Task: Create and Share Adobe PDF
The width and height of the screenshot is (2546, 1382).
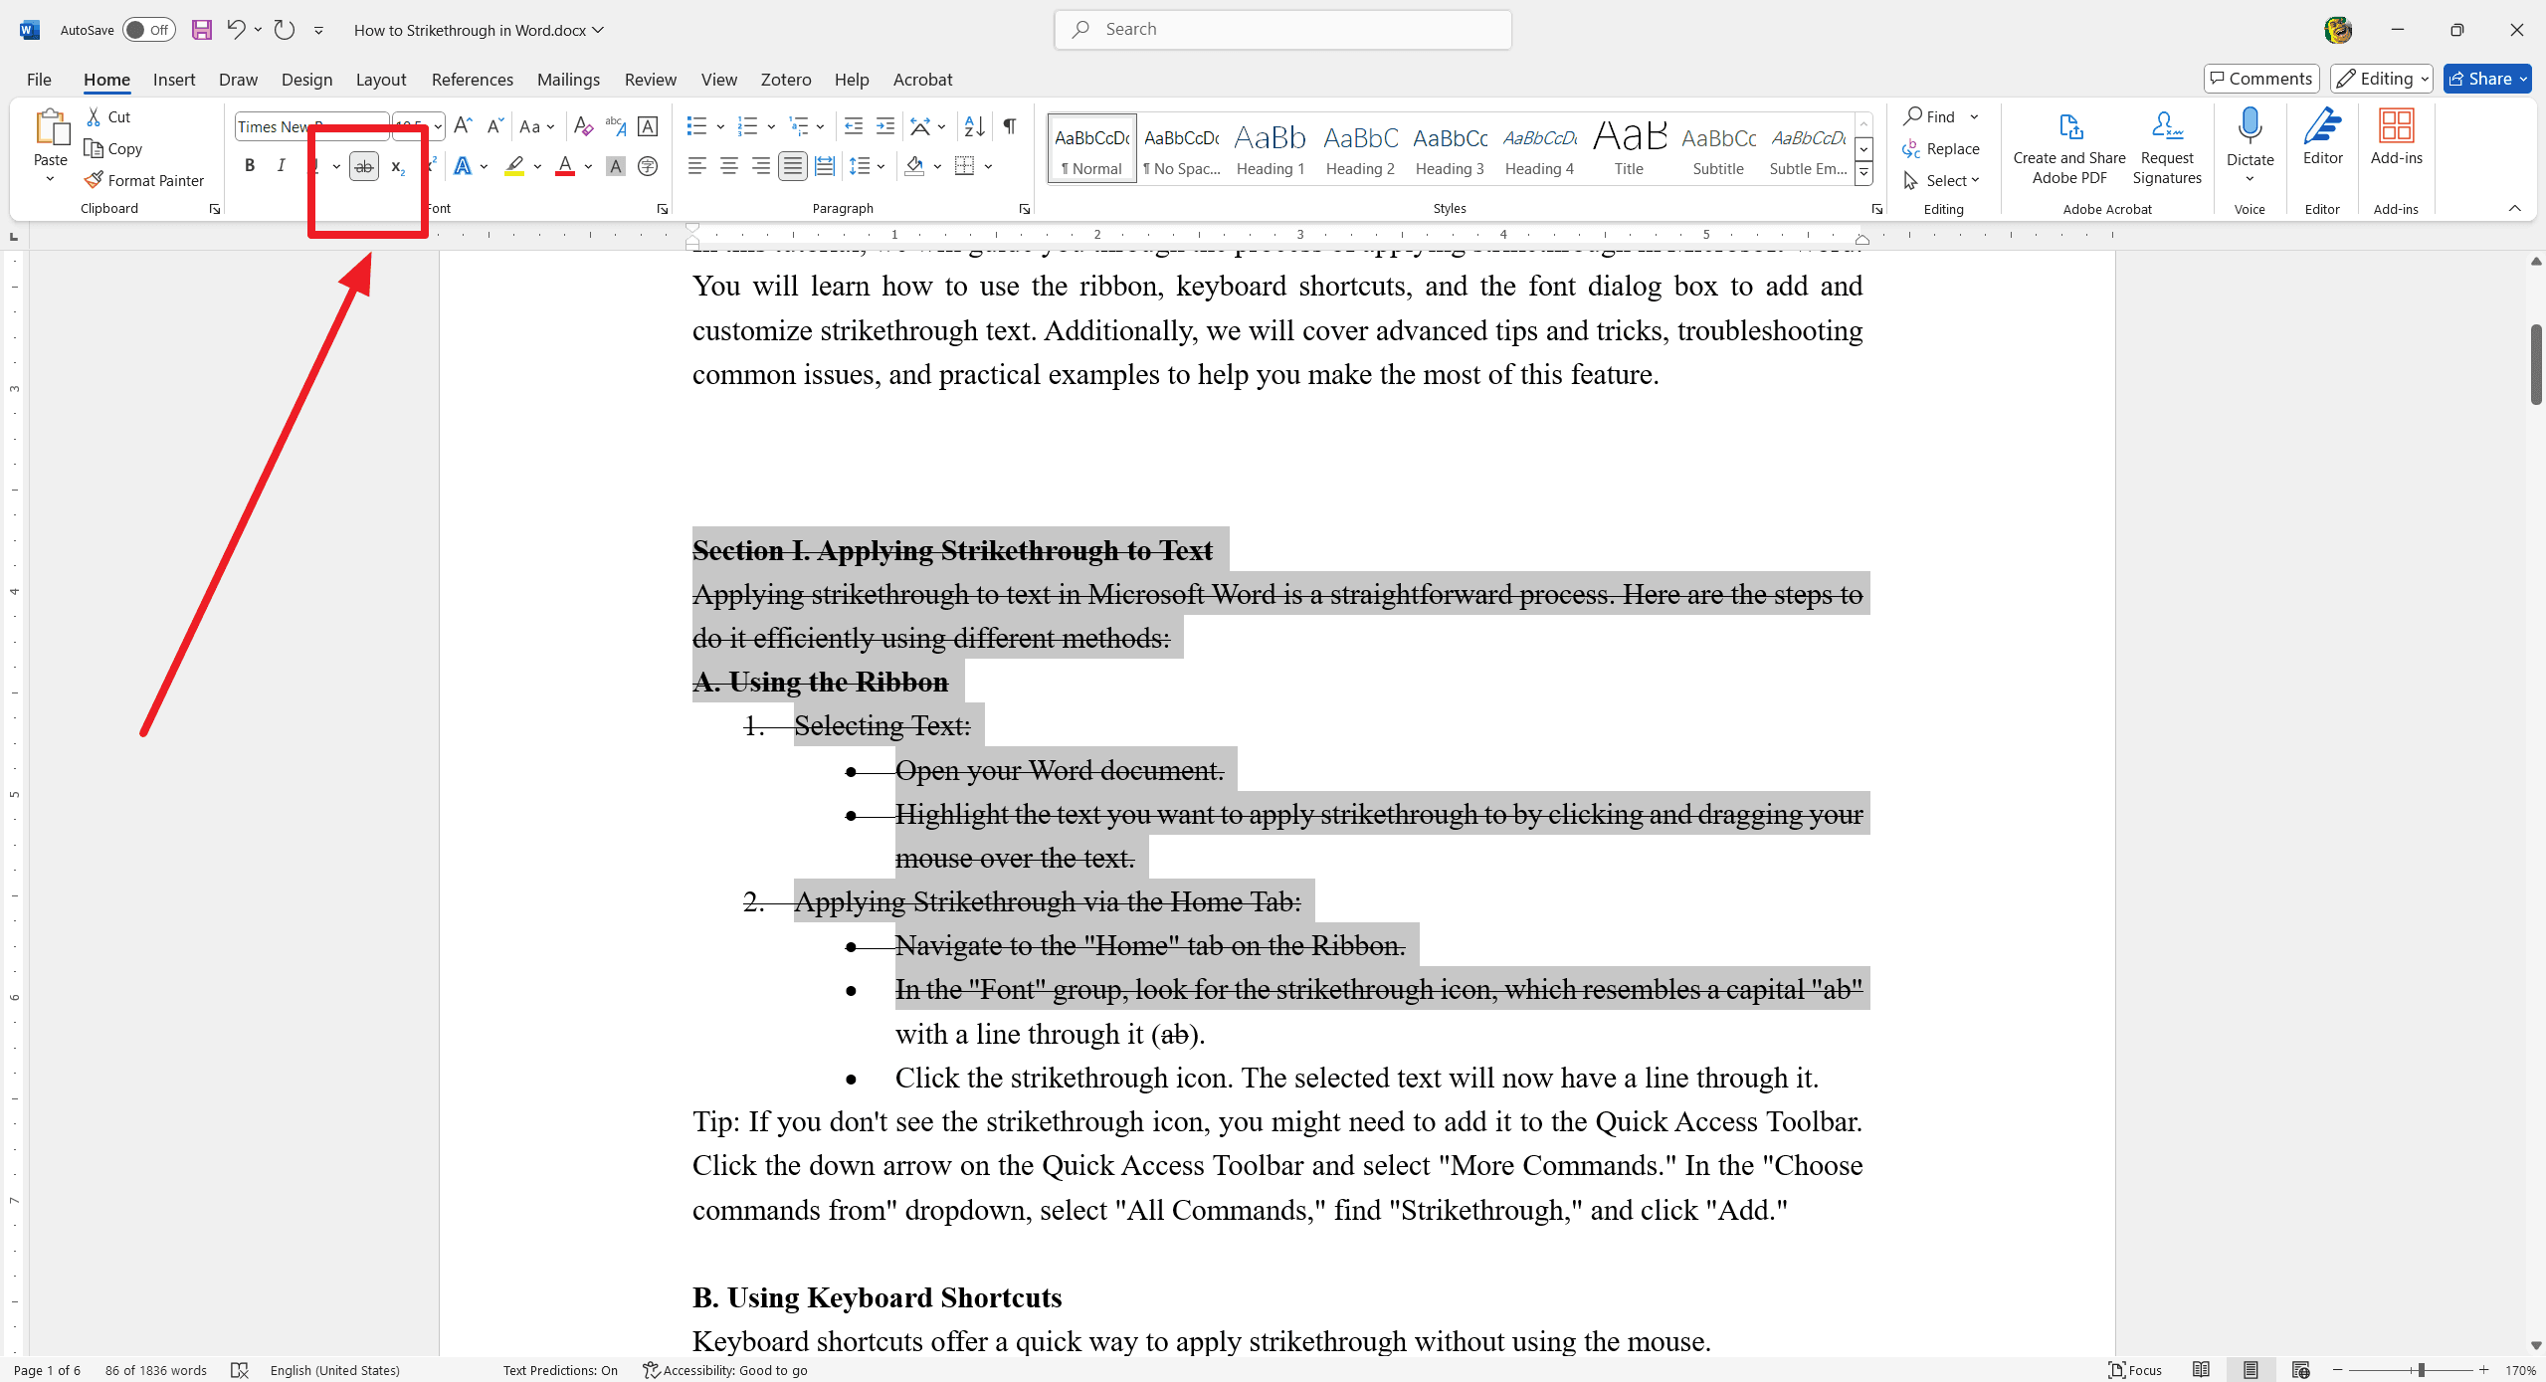Action: tap(2068, 147)
